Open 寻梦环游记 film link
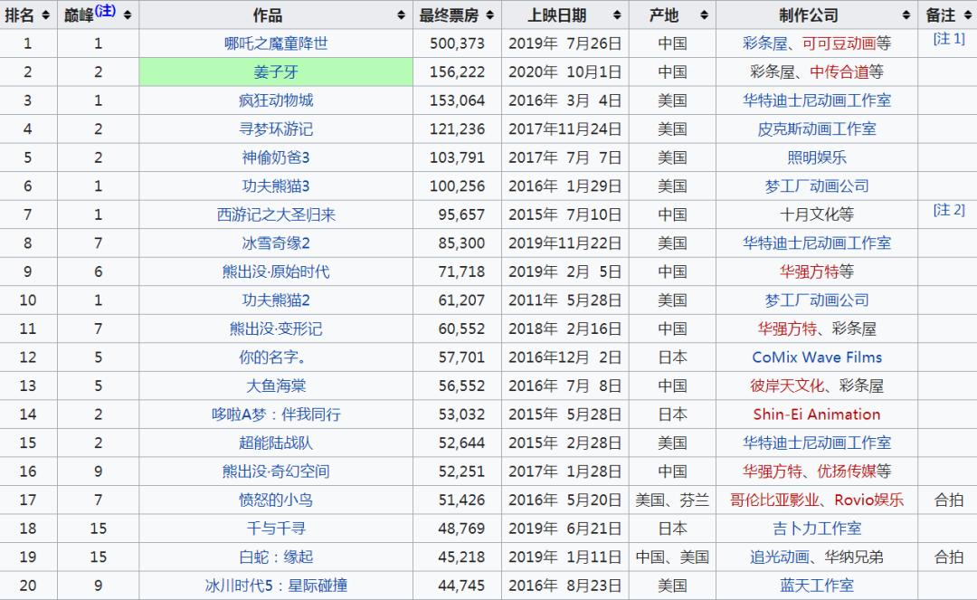 pos(276,129)
